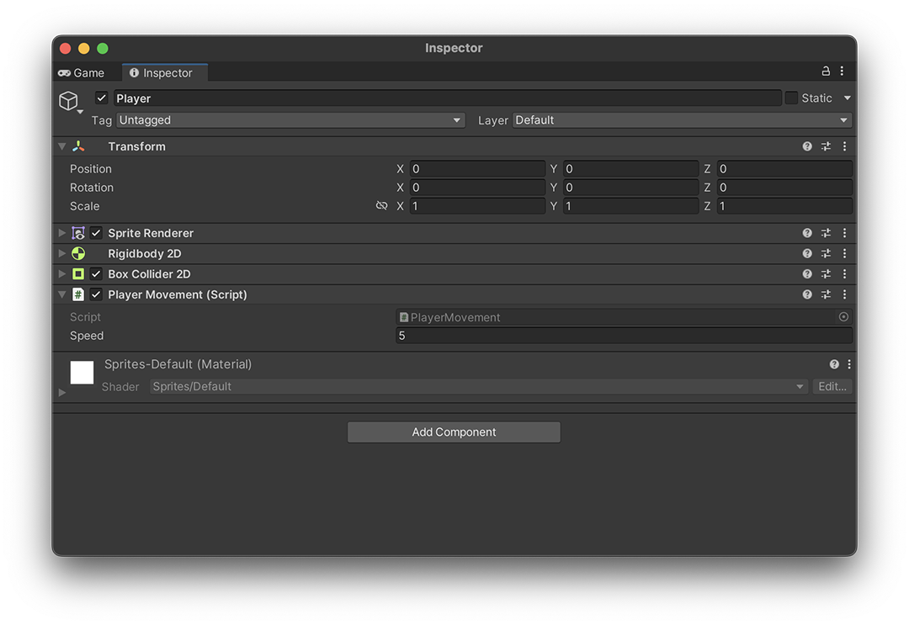This screenshot has height=625, width=909.
Task: Click the Box Collider 2D component icon
Action: point(78,274)
